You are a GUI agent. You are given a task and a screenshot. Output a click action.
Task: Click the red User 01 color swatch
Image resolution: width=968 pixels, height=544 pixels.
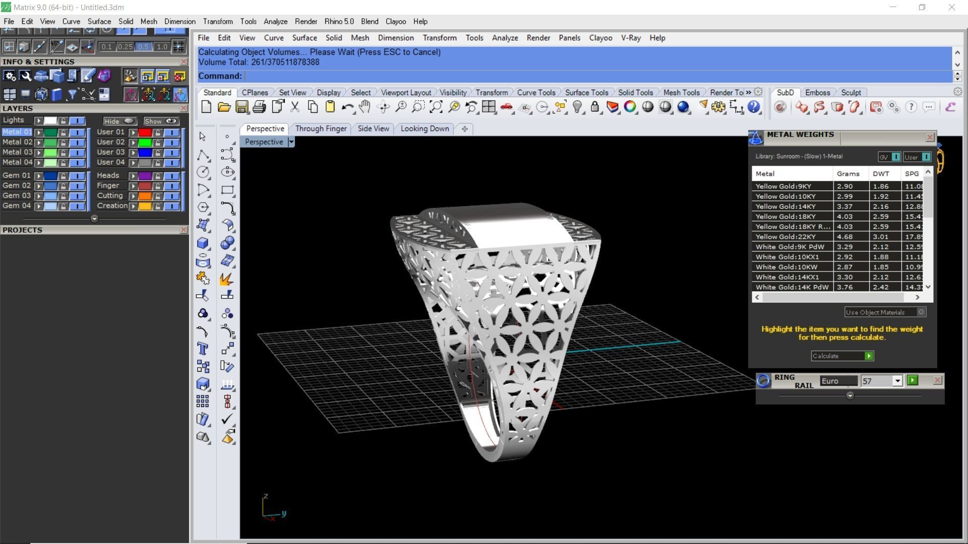click(x=145, y=132)
